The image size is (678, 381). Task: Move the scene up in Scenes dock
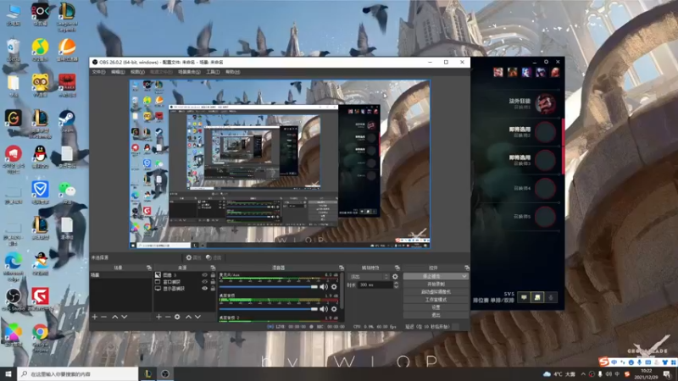115,317
